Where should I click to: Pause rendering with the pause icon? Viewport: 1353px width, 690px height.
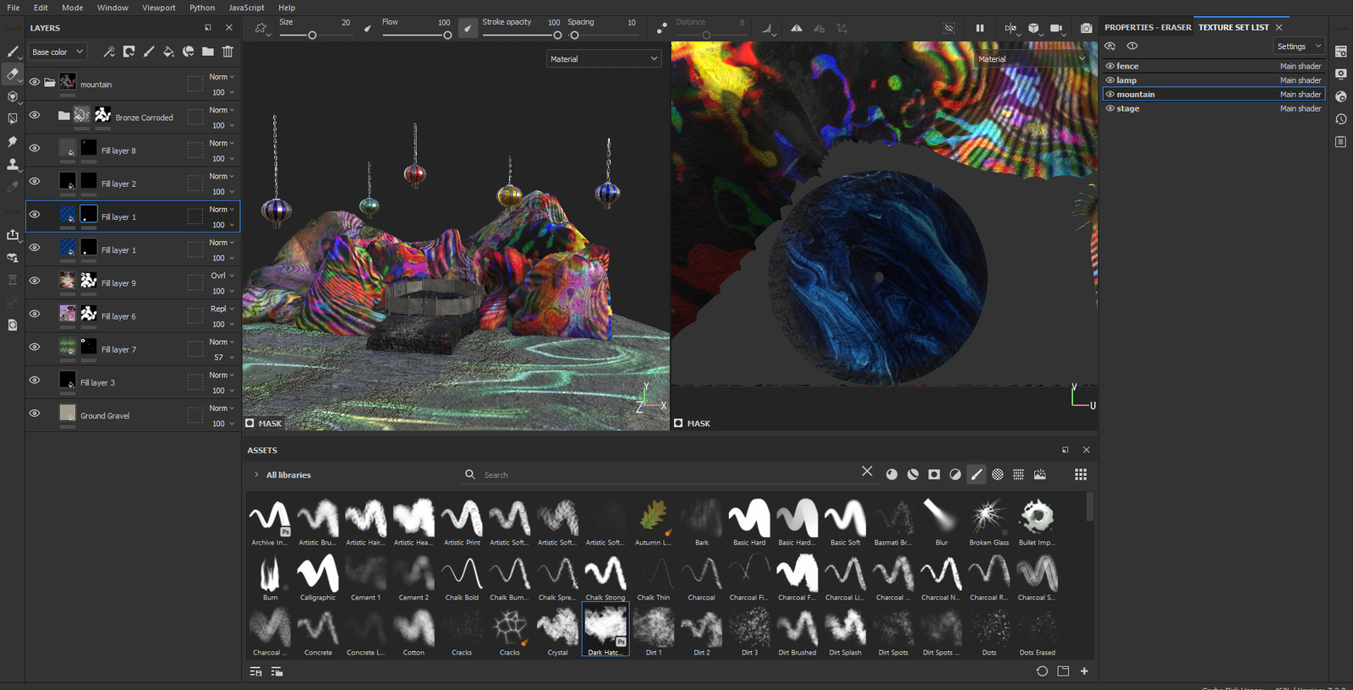point(979,28)
